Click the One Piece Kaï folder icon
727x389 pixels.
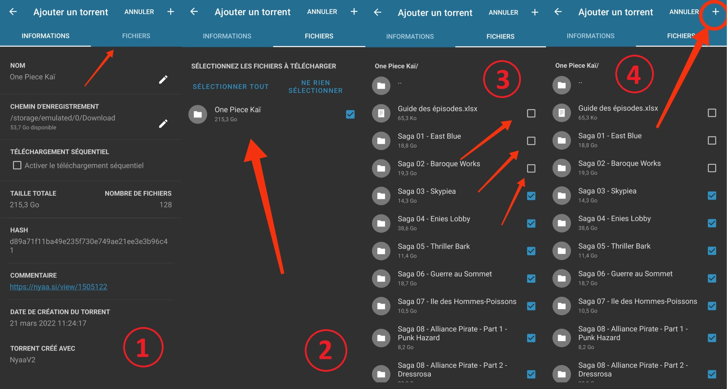[198, 115]
